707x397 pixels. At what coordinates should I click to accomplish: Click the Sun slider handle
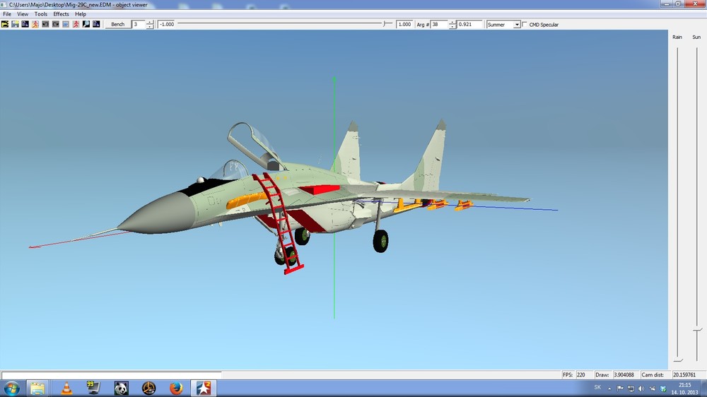tap(698, 331)
